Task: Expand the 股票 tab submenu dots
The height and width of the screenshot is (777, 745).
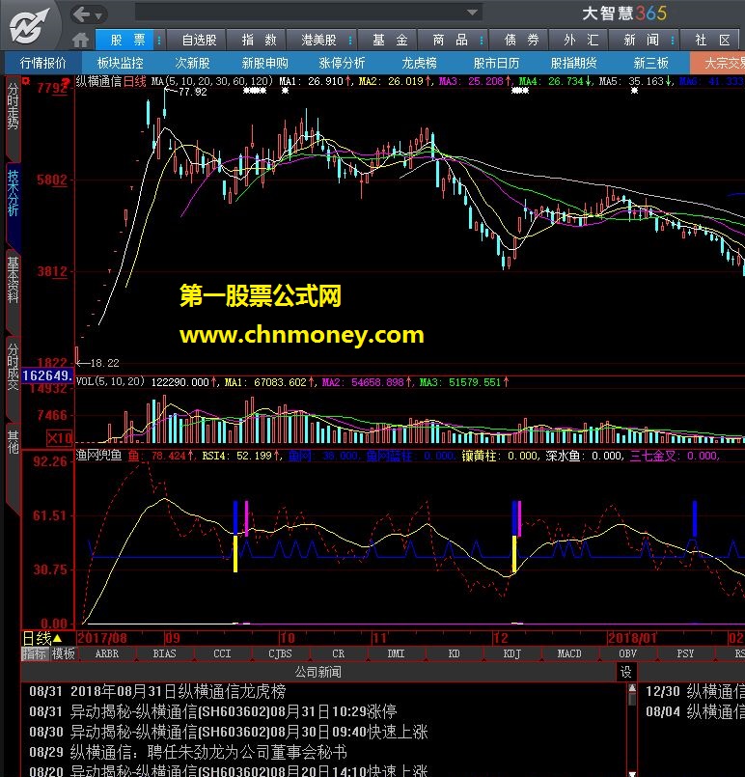Action: click(159, 40)
